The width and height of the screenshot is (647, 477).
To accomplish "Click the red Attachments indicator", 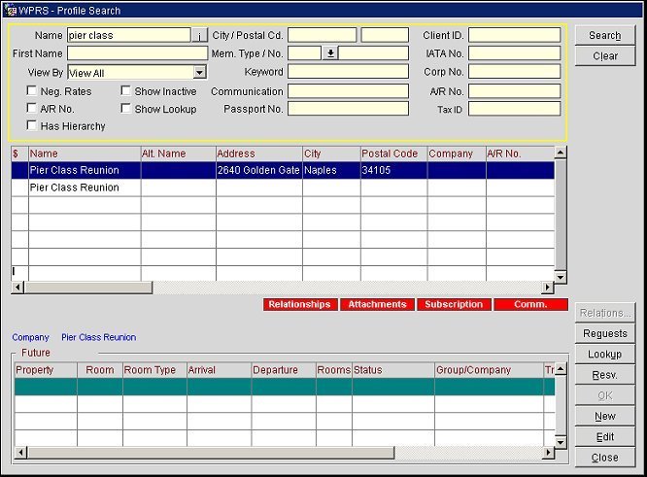I will tap(377, 305).
